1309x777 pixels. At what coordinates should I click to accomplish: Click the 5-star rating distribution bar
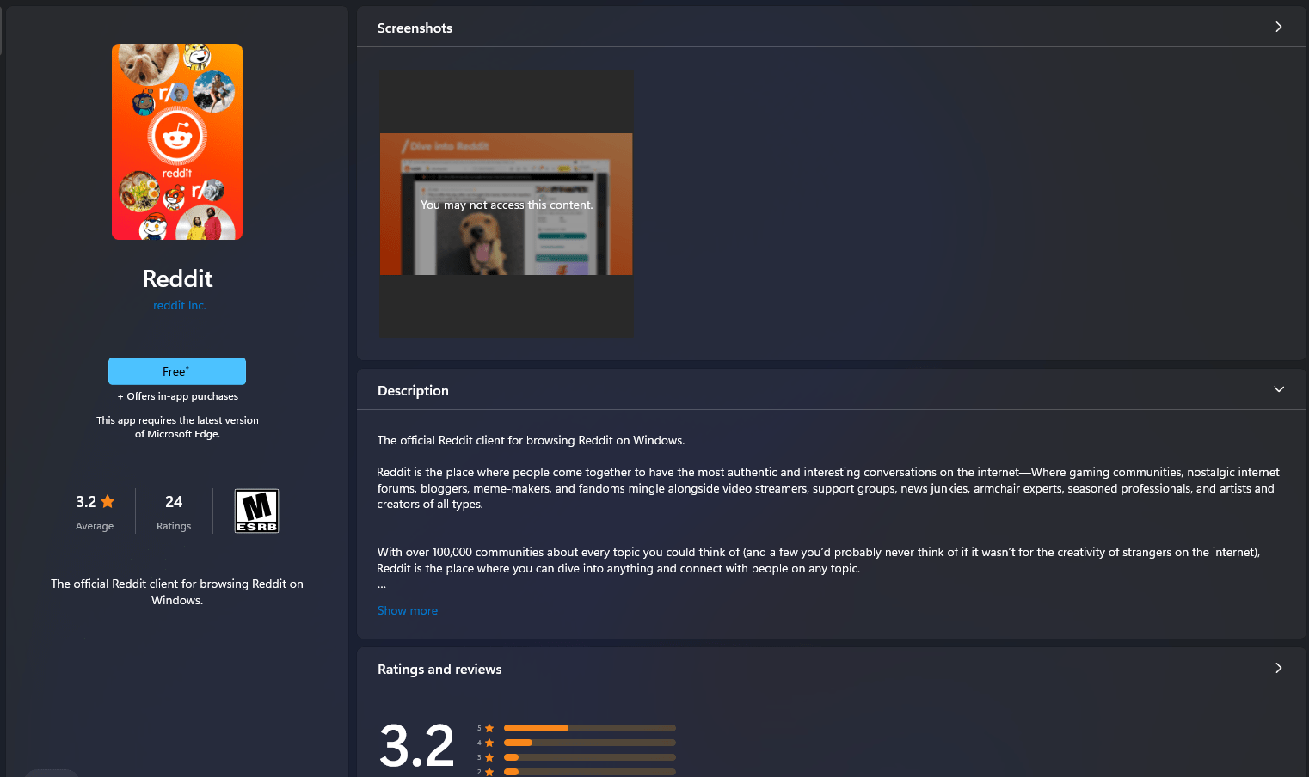tap(588, 727)
